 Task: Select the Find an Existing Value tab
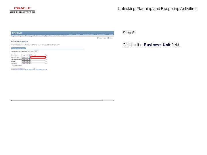pyautogui.click(x=18, y=48)
